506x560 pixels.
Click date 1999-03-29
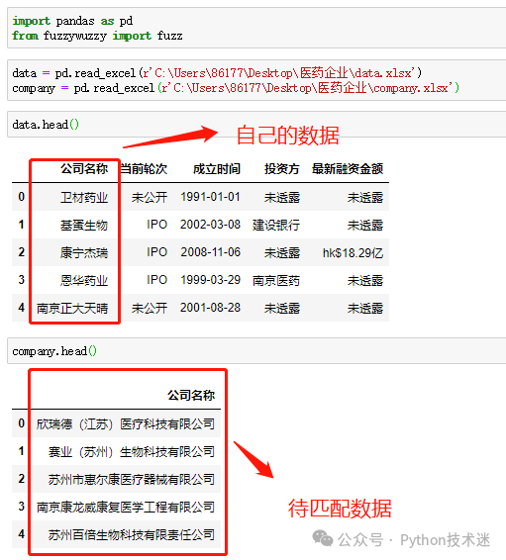pos(211,280)
